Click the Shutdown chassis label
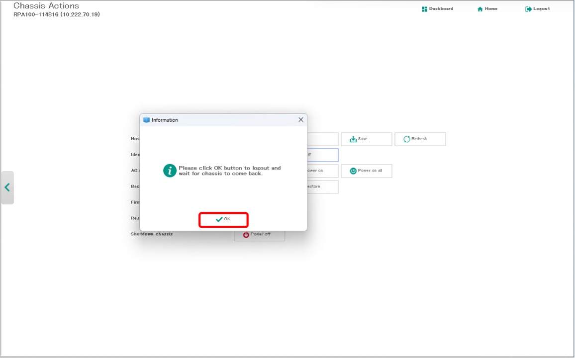Image resolution: width=575 pixels, height=358 pixels. (152, 234)
